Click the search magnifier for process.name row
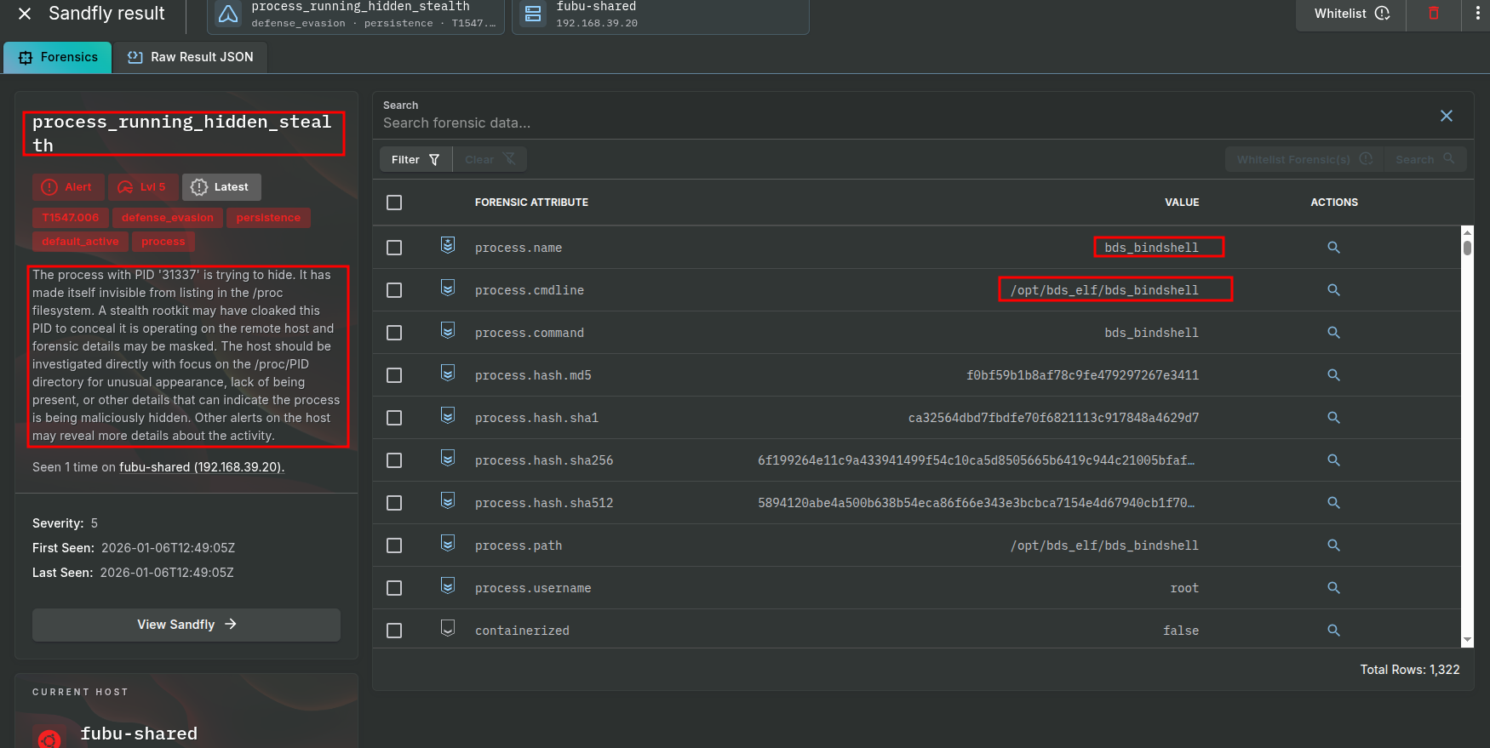Screen dimensions: 1490x748 [1333, 248]
